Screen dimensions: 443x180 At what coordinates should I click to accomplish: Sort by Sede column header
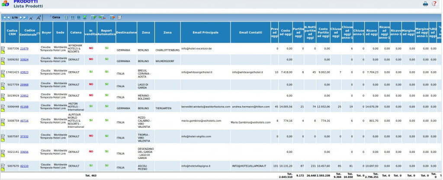[60, 32]
